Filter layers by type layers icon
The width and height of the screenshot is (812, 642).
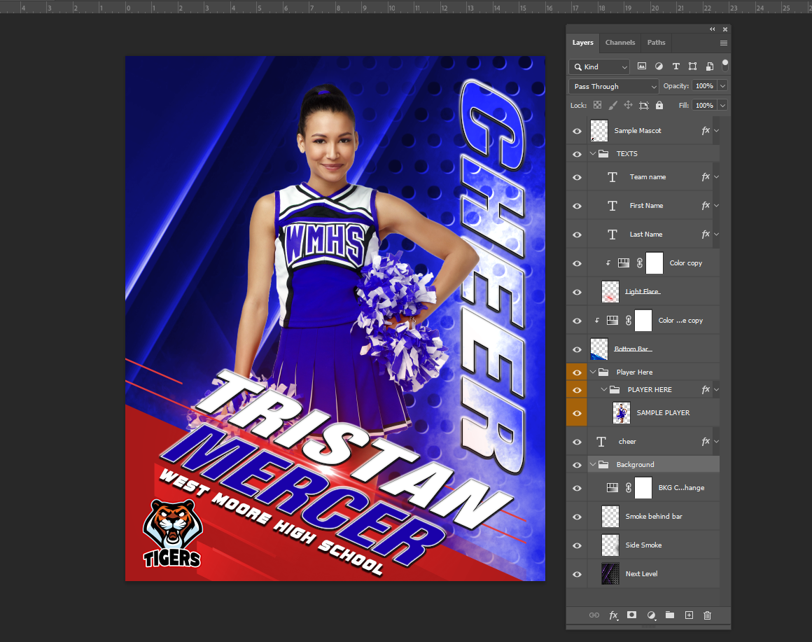tap(675, 67)
